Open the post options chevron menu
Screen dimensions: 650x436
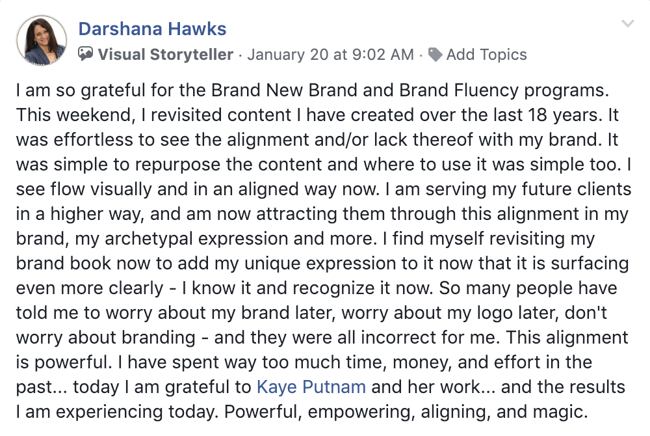click(x=628, y=23)
